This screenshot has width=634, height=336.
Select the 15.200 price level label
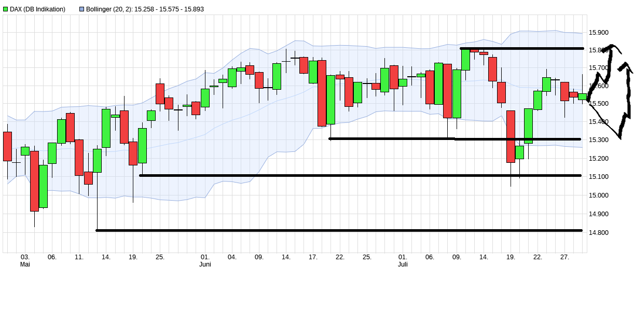click(x=599, y=158)
